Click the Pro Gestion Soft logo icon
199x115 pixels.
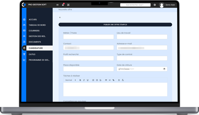click(x=24, y=5)
